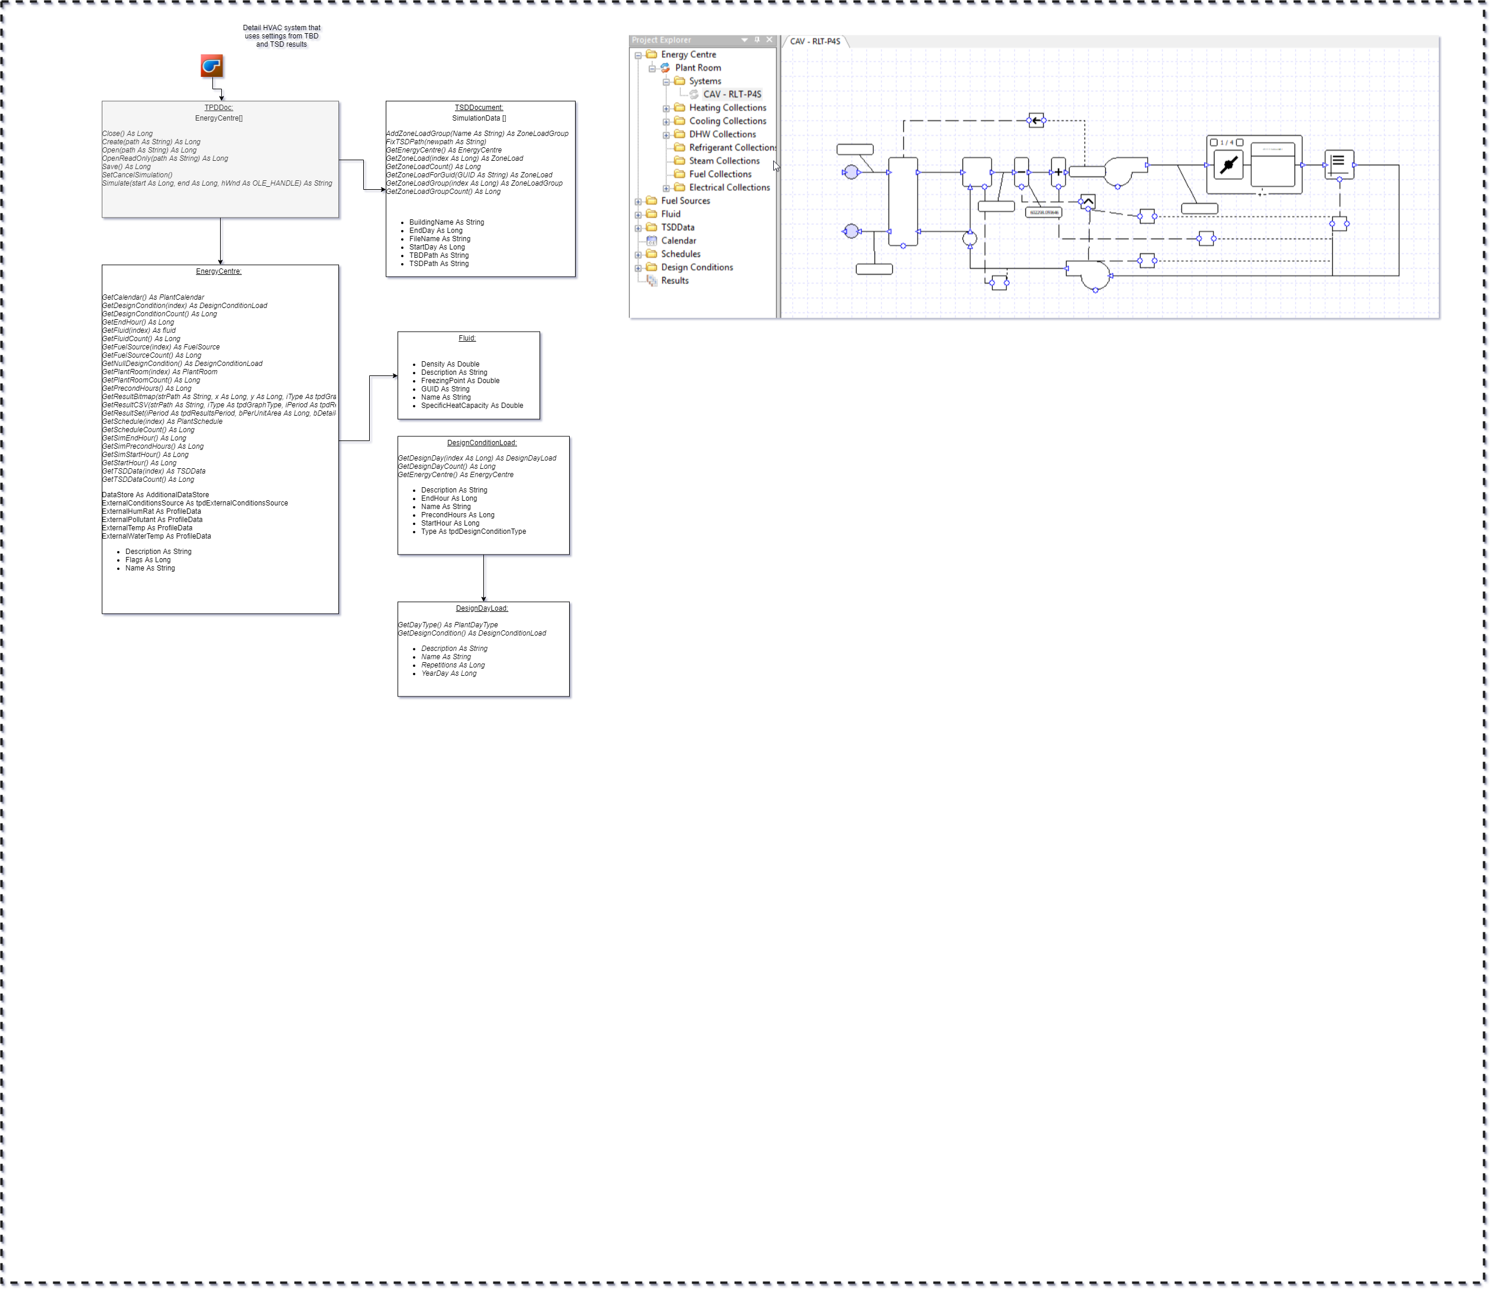The width and height of the screenshot is (1495, 1293).
Task: Collapse the Energy Centre tree node
Action: (638, 56)
